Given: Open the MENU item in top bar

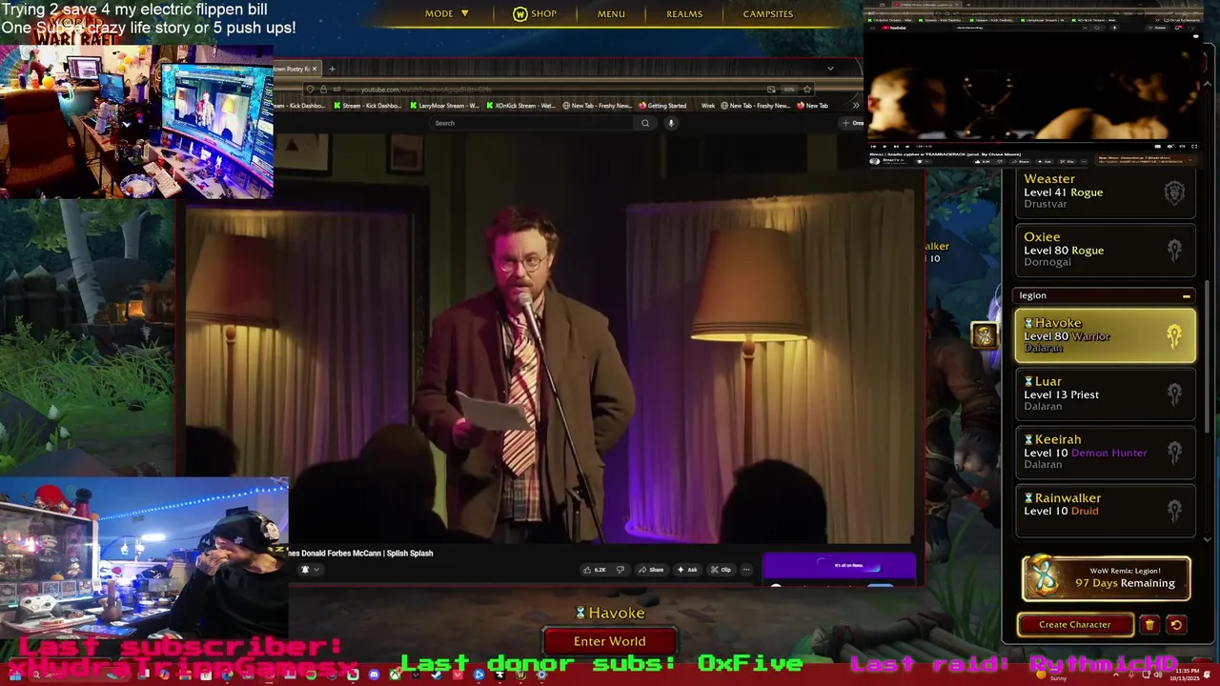Looking at the screenshot, I should [611, 13].
